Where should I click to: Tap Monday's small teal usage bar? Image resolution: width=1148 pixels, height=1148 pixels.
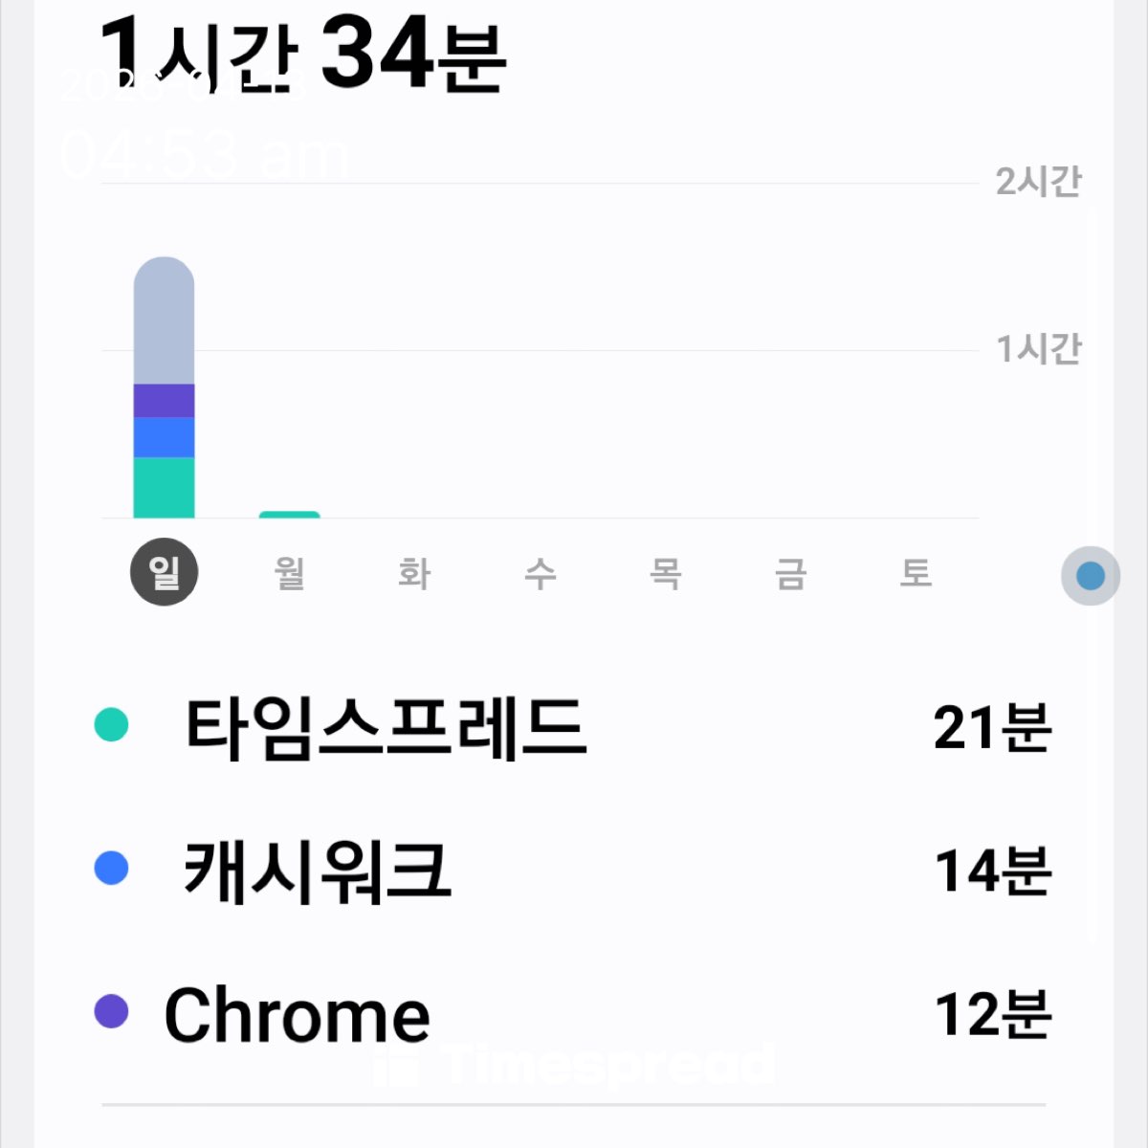pyautogui.click(x=289, y=515)
